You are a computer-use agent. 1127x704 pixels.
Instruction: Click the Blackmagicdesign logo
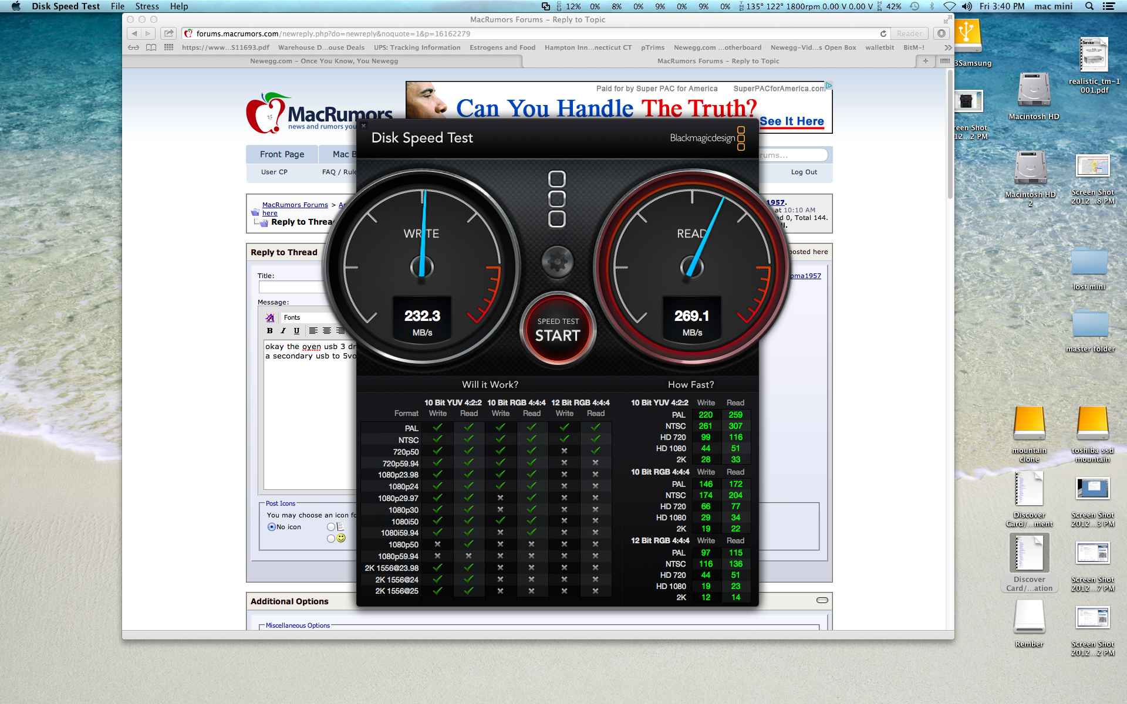pyautogui.click(x=707, y=138)
